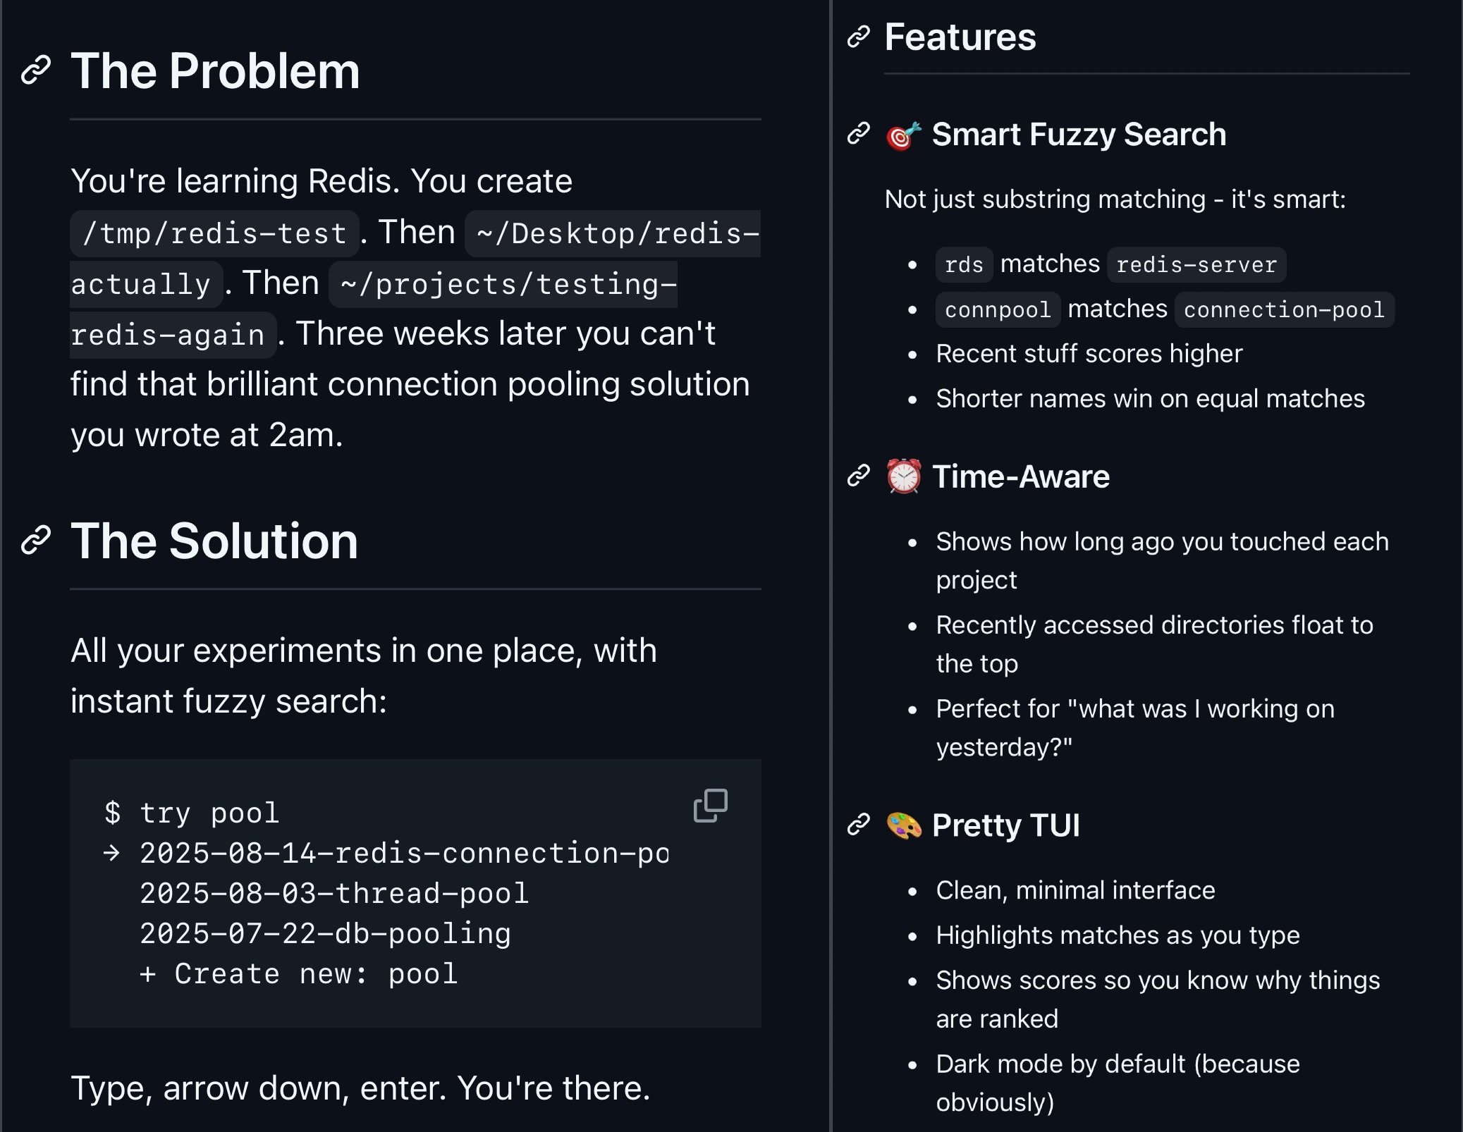The image size is (1463, 1132).
Task: Click the anchor icon next to Time-Aware
Action: click(x=858, y=476)
